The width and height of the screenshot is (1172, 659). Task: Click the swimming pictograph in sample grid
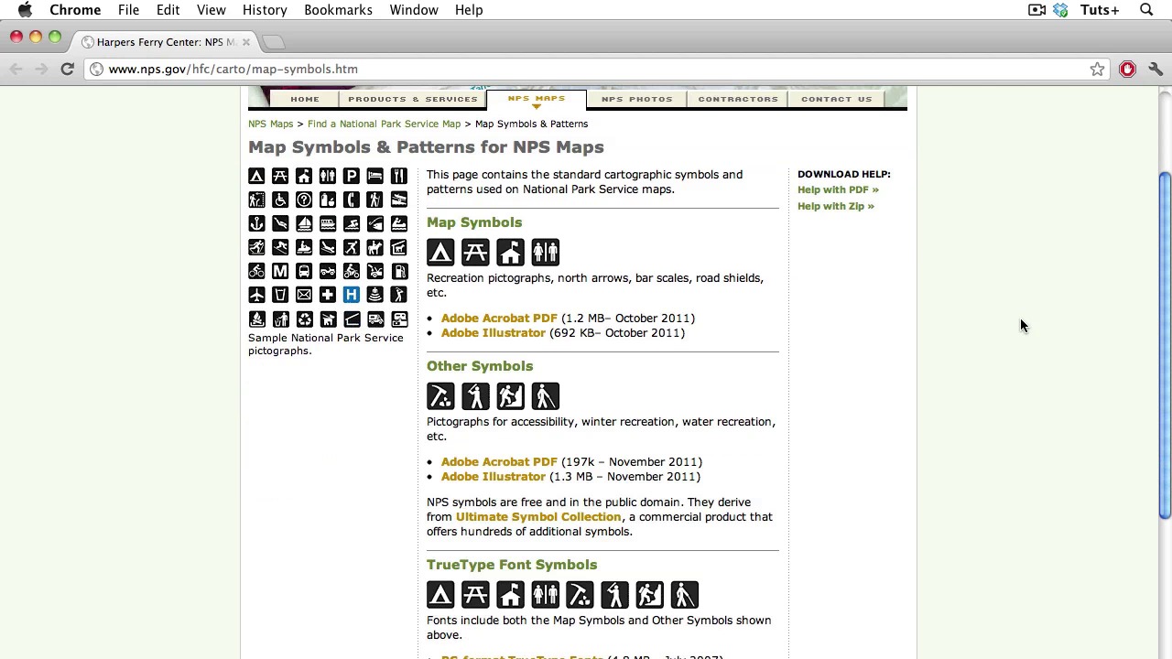point(352,223)
